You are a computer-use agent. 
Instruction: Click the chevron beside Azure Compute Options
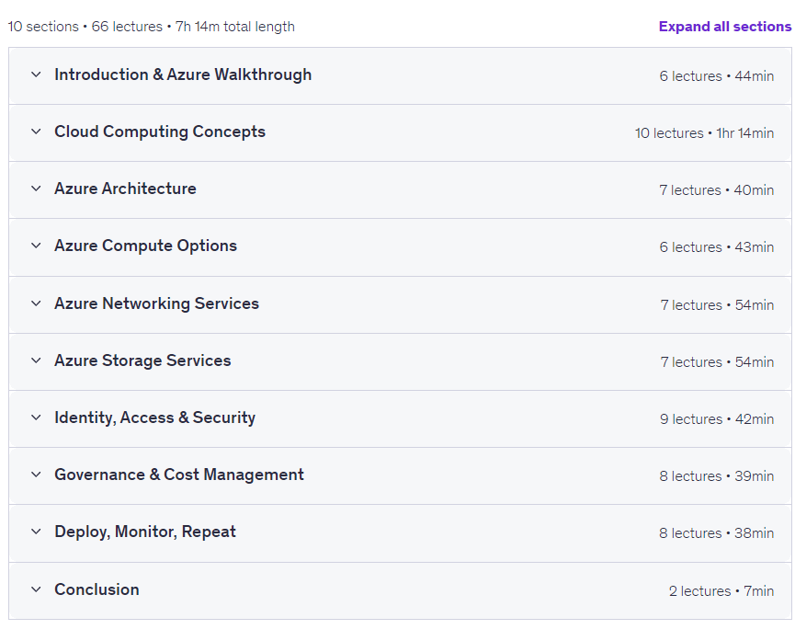36,246
